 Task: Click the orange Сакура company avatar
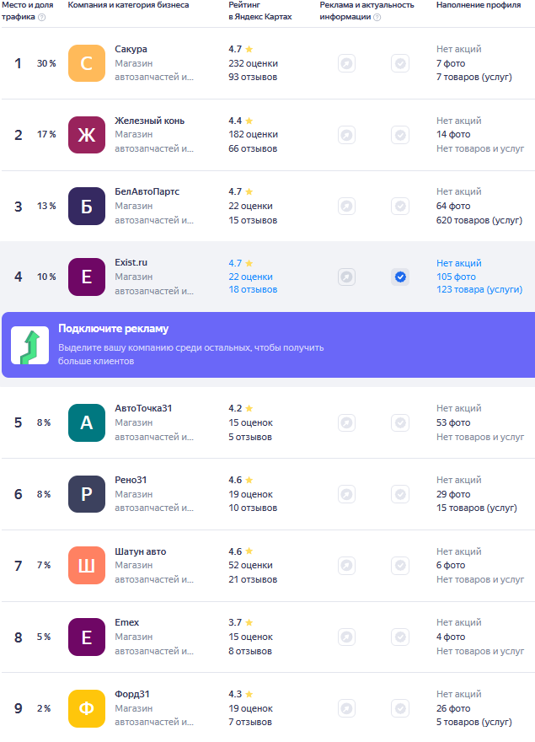pyautogui.click(x=87, y=63)
